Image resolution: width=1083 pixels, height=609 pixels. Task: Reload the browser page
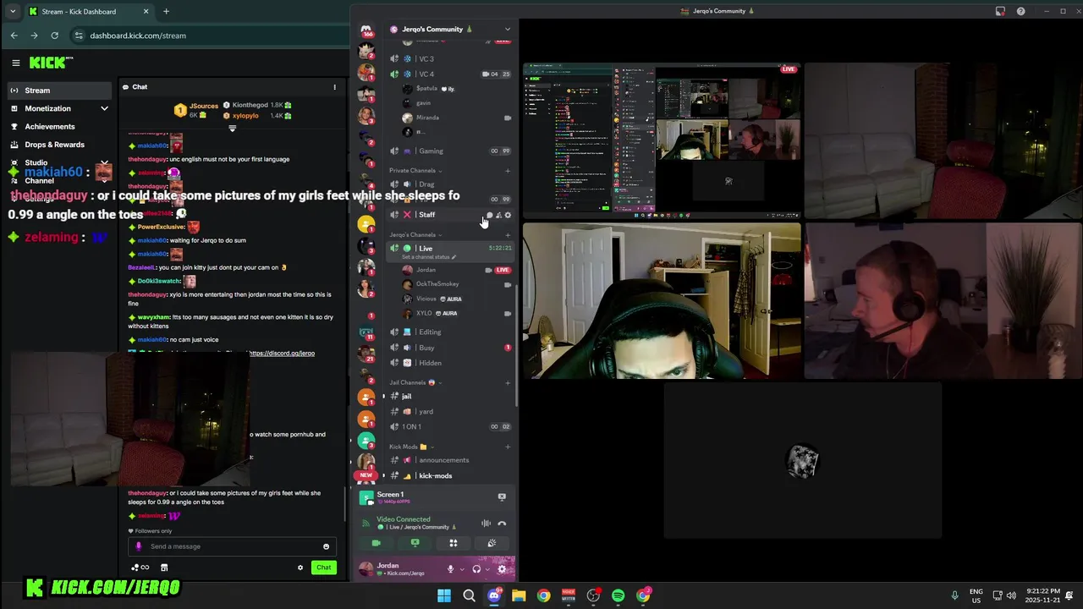tap(54, 36)
